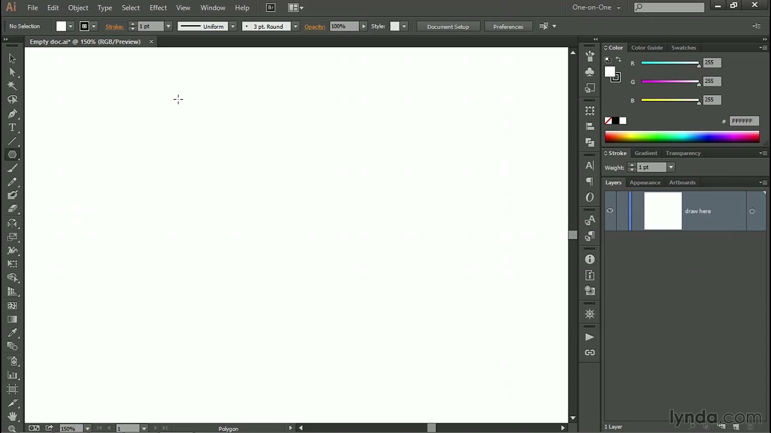Select the Type tool
The width and height of the screenshot is (771, 433).
[x=12, y=127]
